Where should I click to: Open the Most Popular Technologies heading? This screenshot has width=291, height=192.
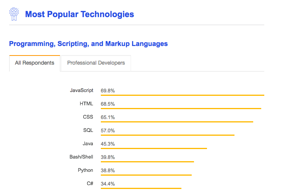pyautogui.click(x=79, y=14)
